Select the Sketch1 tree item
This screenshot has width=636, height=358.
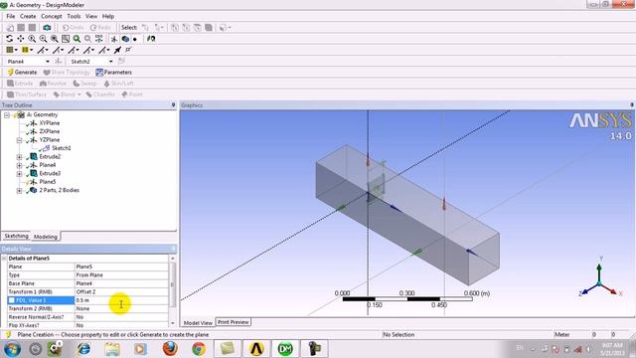(62, 148)
